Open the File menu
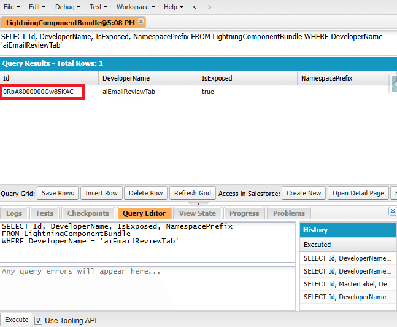 pyautogui.click(x=12, y=7)
